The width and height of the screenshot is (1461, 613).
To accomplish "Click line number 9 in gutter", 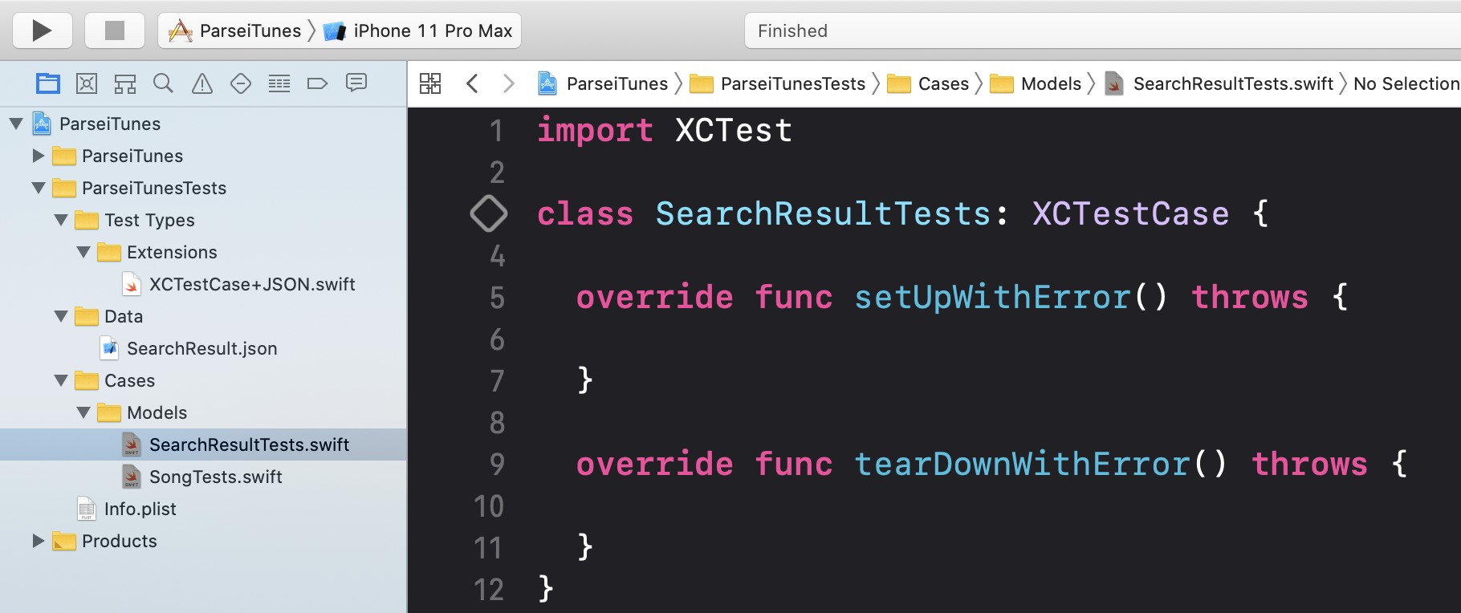I will 497,465.
